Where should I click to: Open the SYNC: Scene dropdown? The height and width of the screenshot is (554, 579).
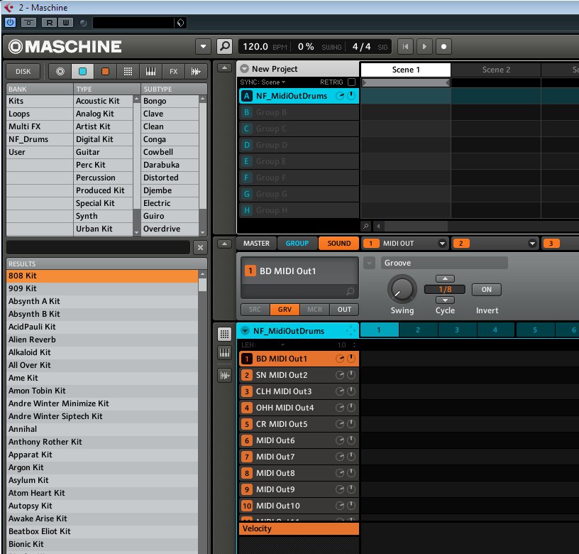point(263,82)
